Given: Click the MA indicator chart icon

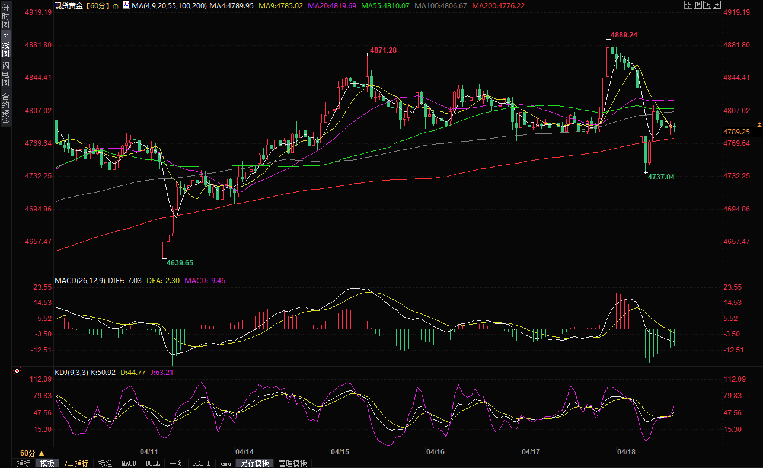Looking at the screenshot, I should coord(127,5).
